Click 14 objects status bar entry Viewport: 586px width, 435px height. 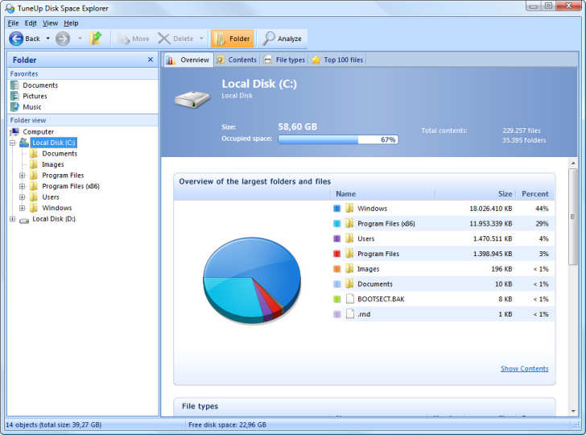pos(53,425)
